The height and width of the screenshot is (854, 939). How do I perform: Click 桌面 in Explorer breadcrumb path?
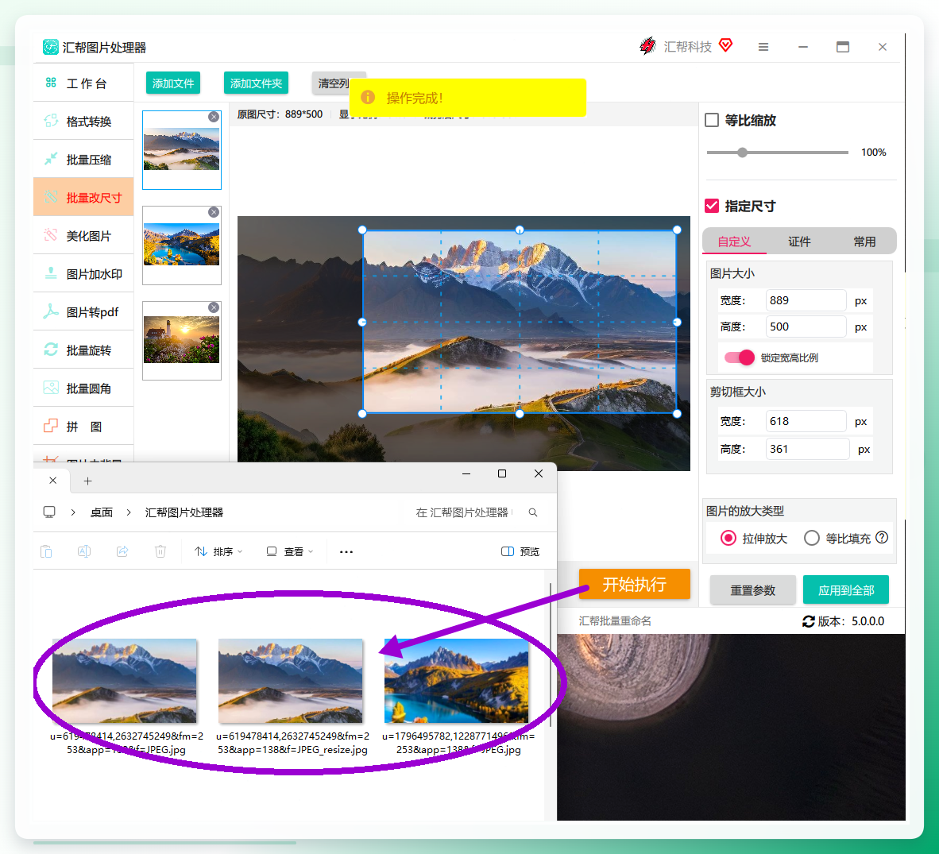pyautogui.click(x=101, y=512)
